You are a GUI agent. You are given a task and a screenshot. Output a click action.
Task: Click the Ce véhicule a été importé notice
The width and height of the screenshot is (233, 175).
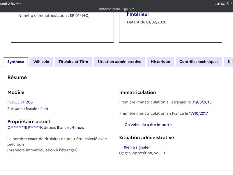(x=148, y=125)
